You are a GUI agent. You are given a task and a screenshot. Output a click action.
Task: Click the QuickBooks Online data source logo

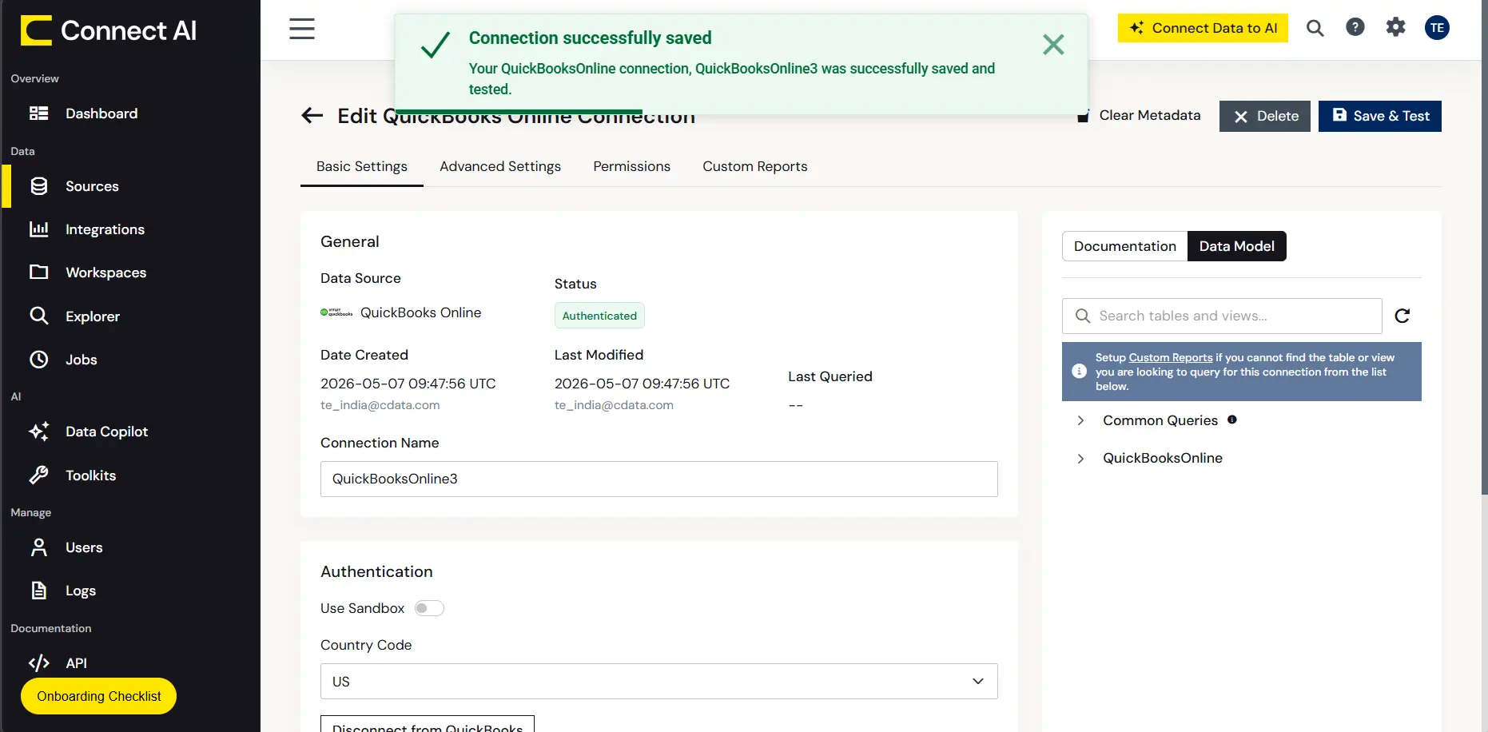[336, 312]
